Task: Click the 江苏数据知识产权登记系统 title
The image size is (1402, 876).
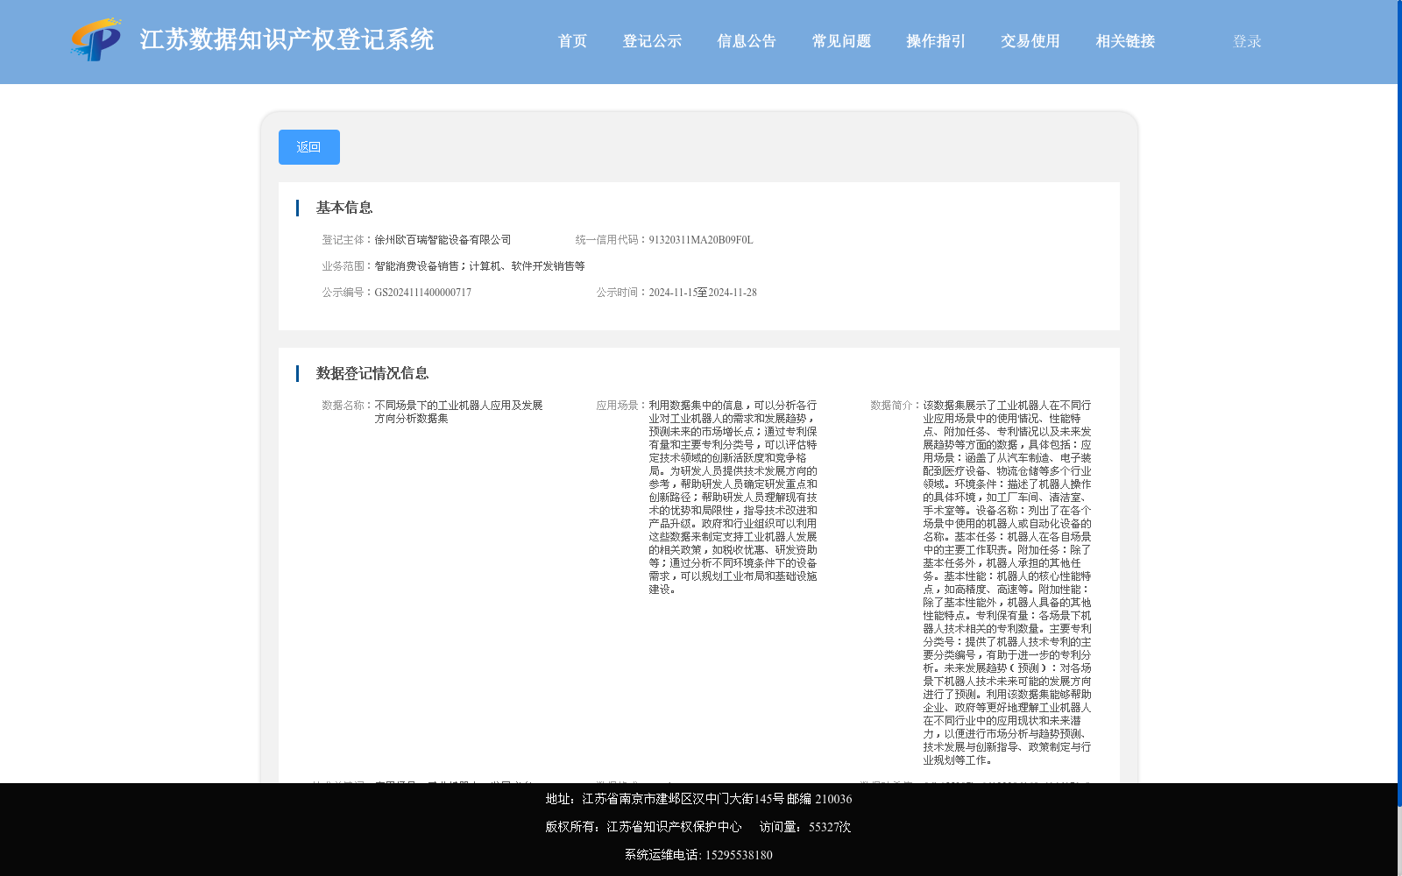Action: (287, 39)
